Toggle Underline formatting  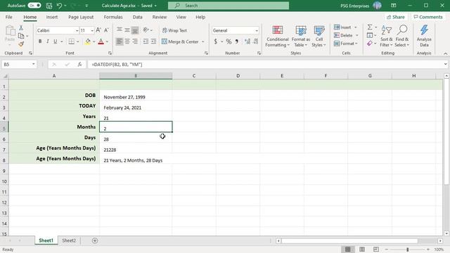[x=56, y=41]
